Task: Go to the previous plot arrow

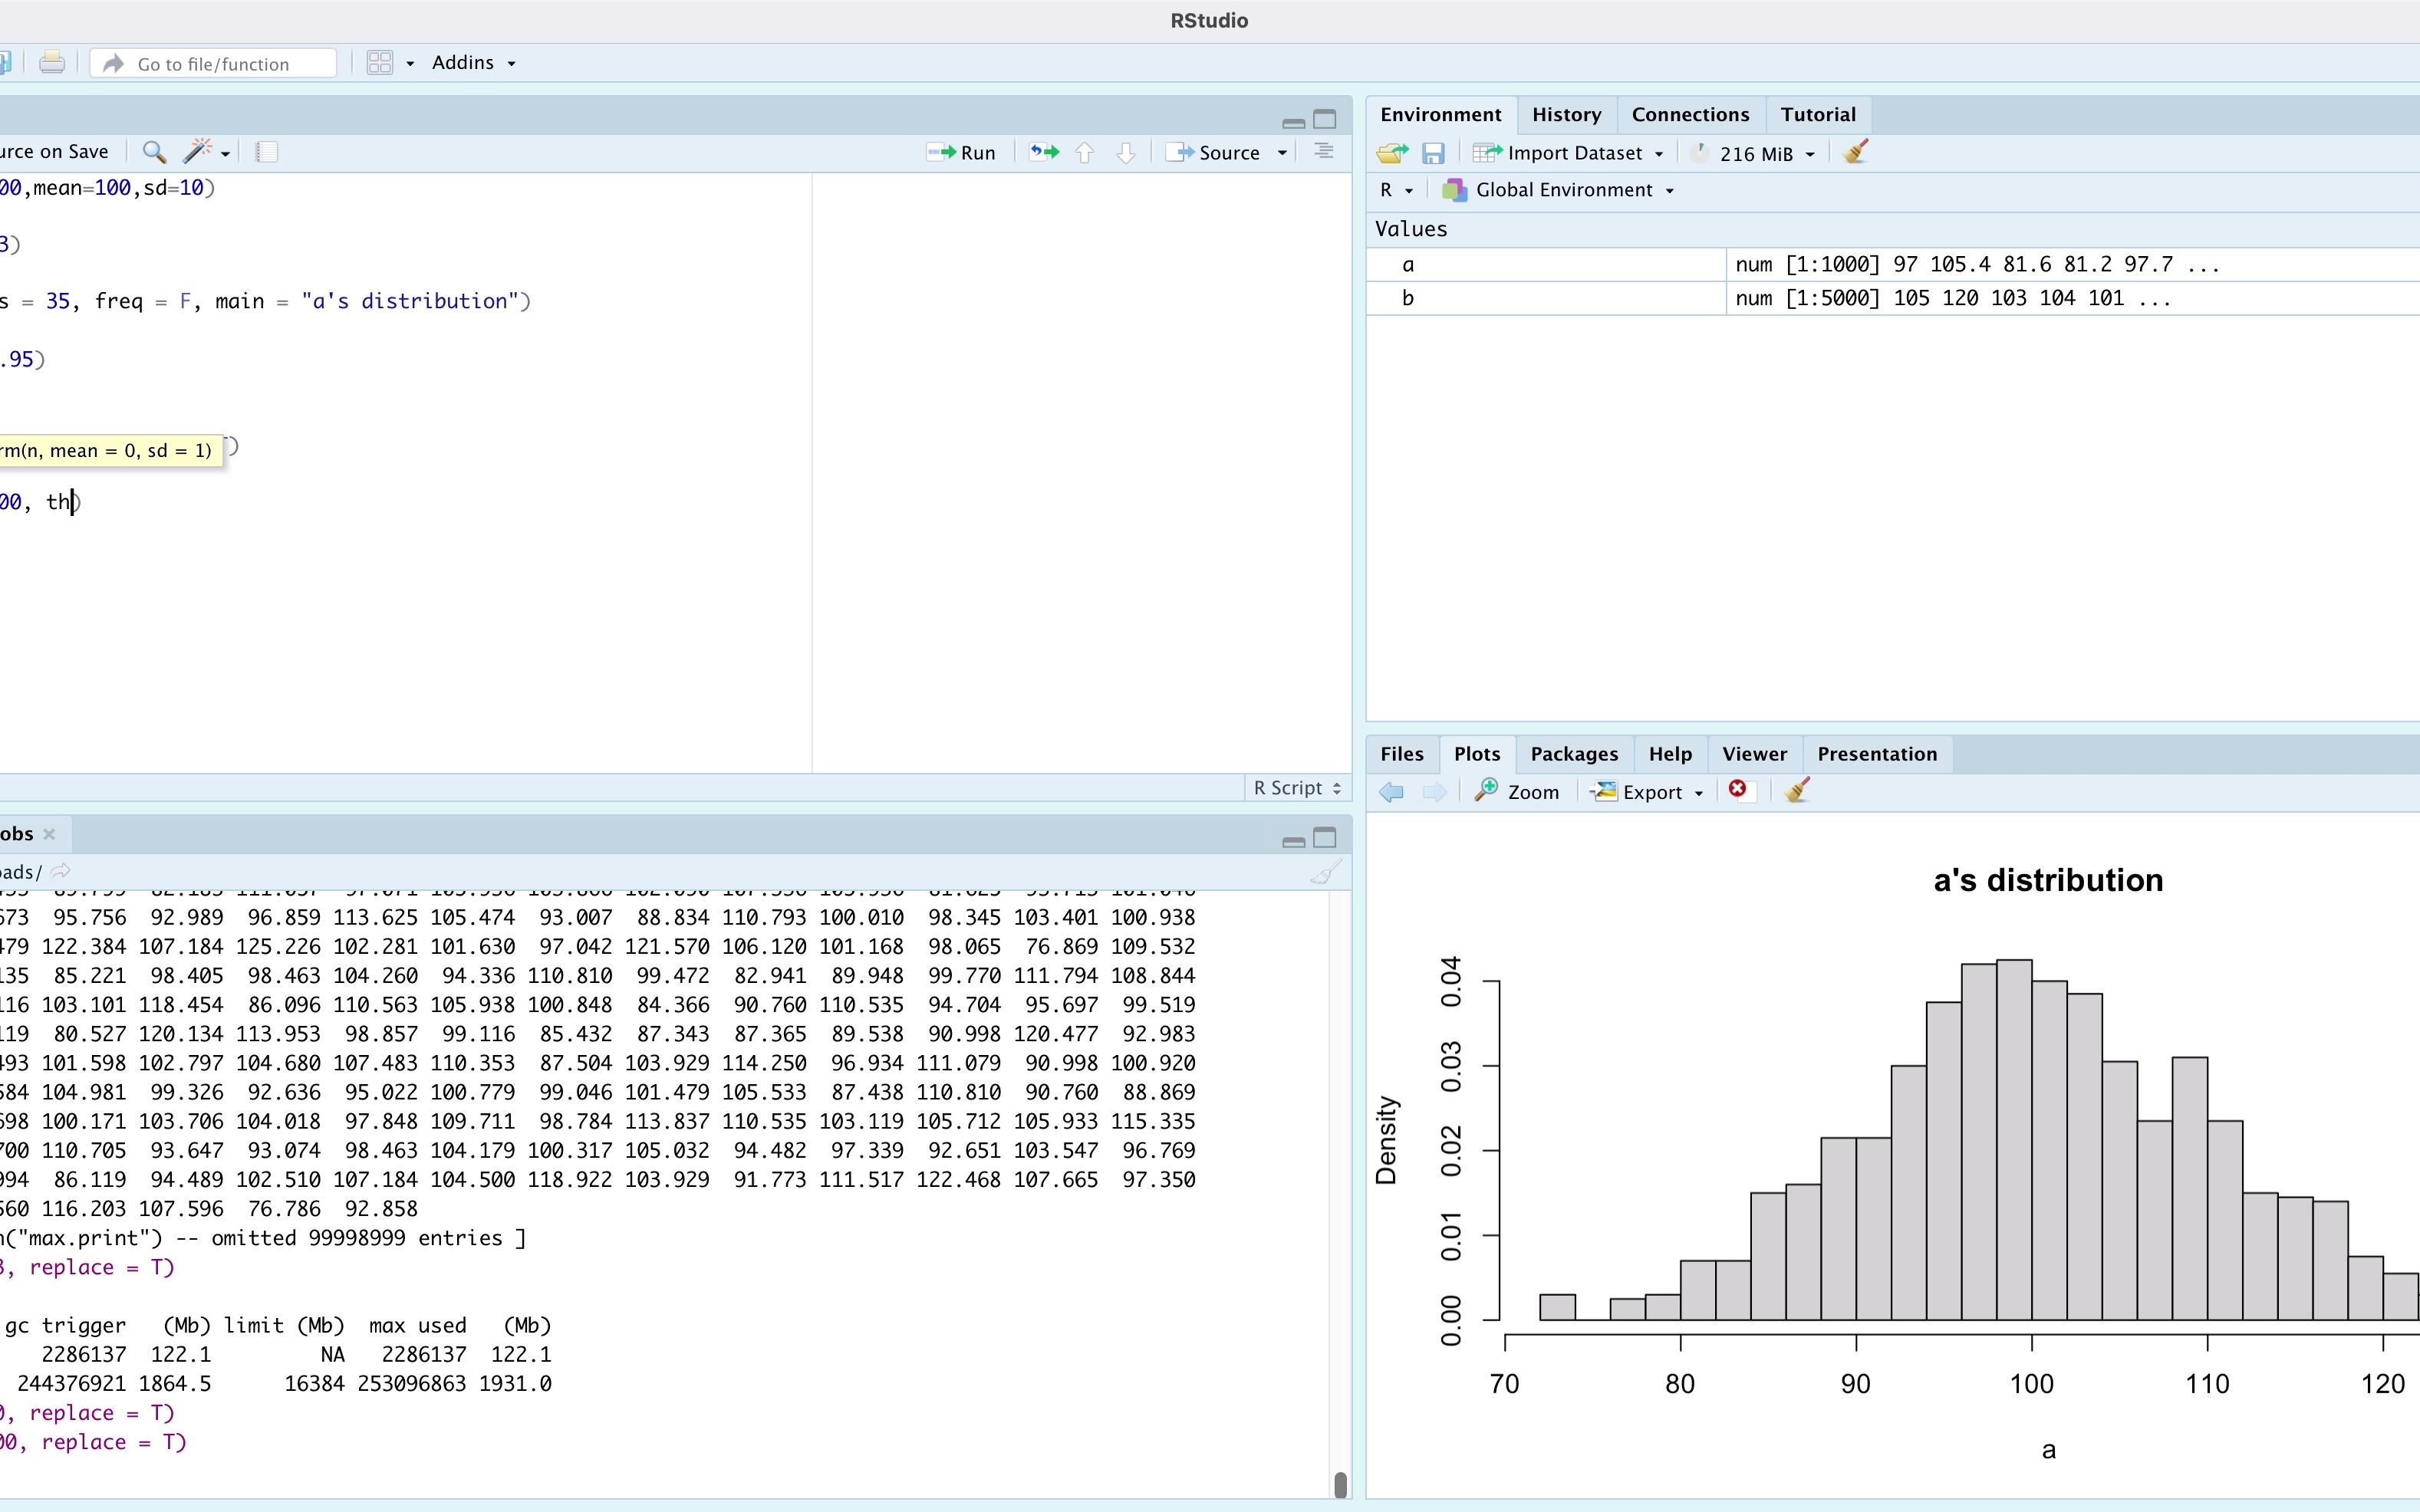Action: 1391,792
